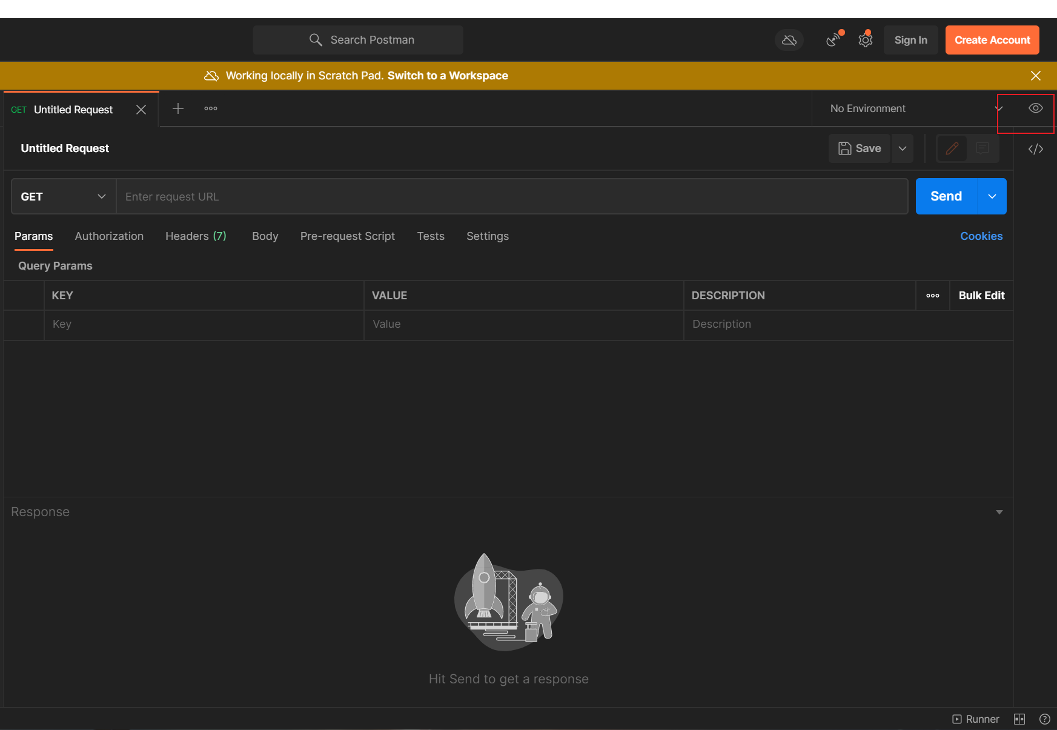Screen dimensions: 1057x730
Task: Dismiss the Scratch Pad banner
Action: click(1035, 76)
